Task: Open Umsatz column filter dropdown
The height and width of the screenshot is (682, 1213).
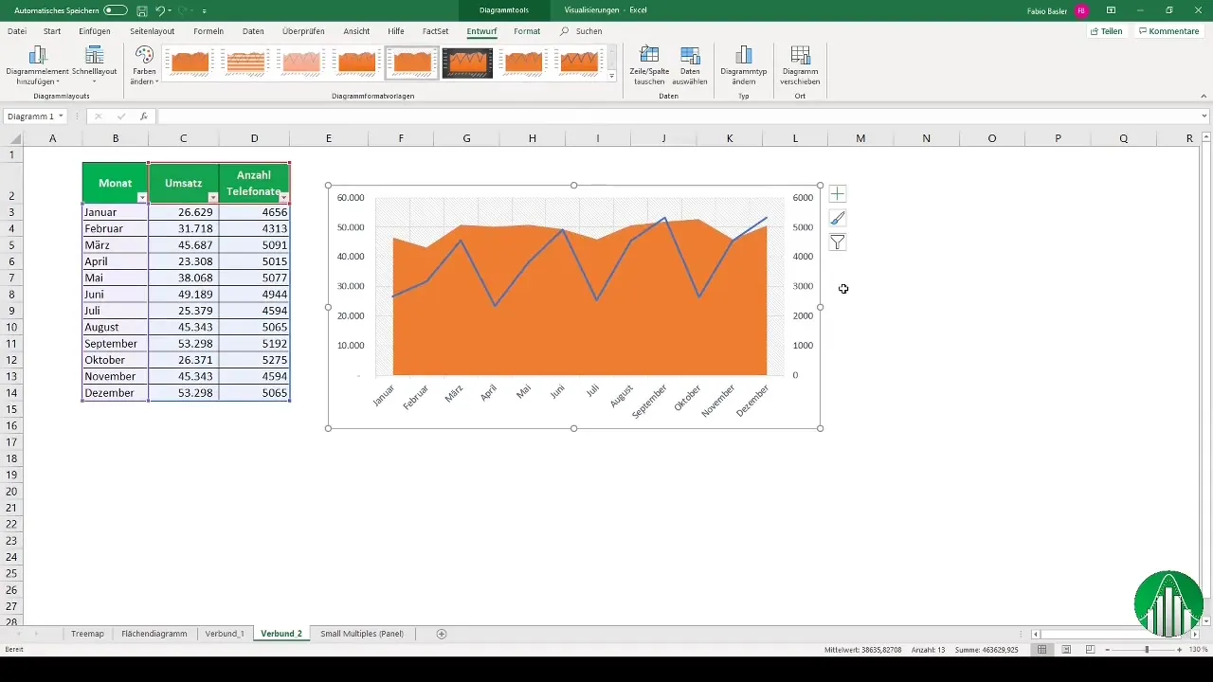Action: 212,197
